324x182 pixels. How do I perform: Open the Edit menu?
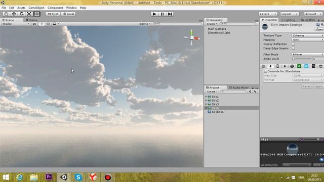pyautogui.click(x=12, y=8)
